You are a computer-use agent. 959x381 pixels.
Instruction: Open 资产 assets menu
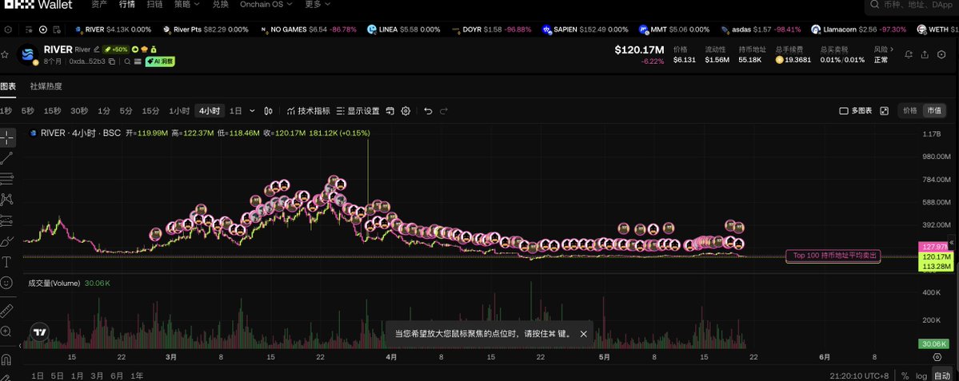(x=99, y=4)
